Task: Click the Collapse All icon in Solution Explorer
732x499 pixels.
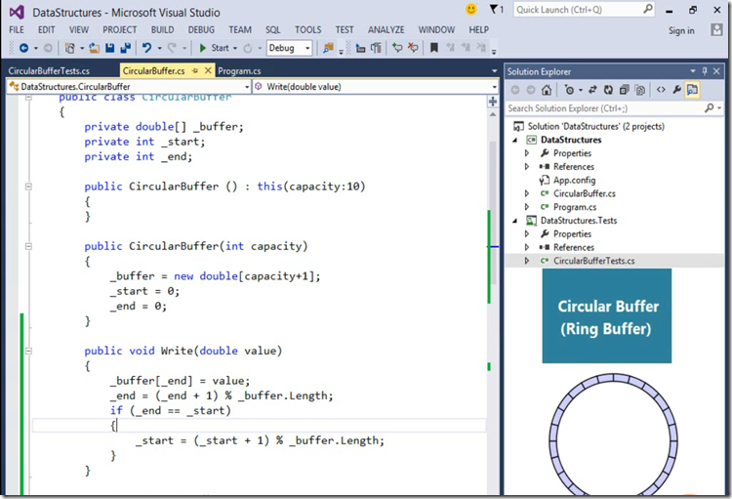Action: pos(625,90)
